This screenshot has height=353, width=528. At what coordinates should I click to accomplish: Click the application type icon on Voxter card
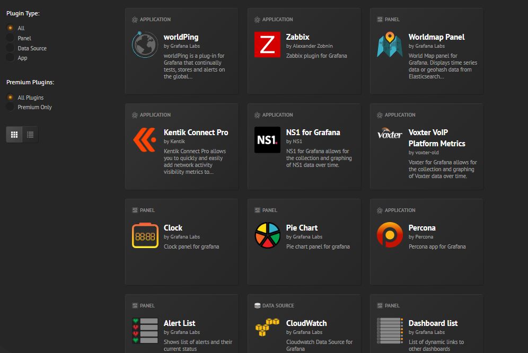coord(380,115)
